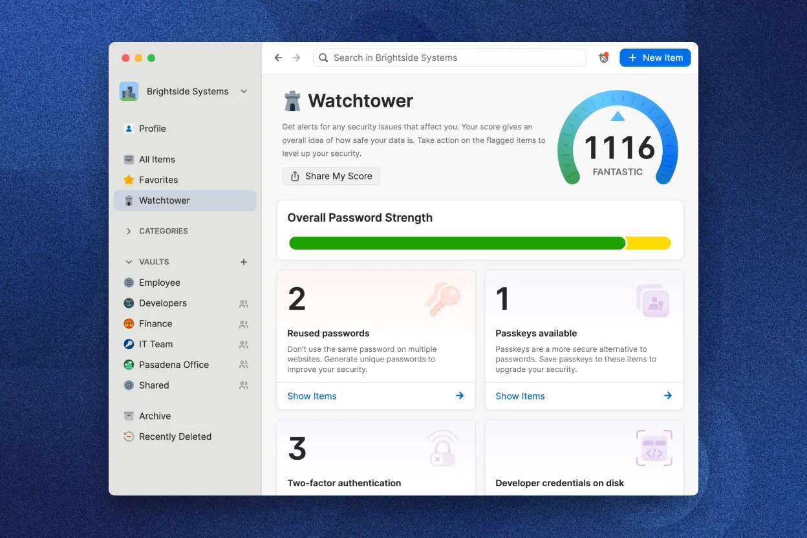Click the Profile person icon

tap(129, 129)
